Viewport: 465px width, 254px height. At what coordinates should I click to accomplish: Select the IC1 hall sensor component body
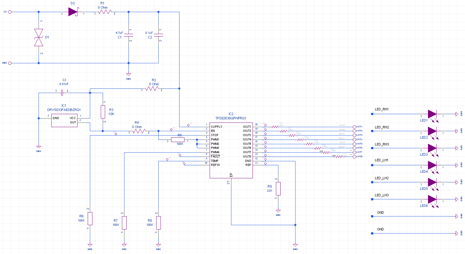click(x=64, y=120)
